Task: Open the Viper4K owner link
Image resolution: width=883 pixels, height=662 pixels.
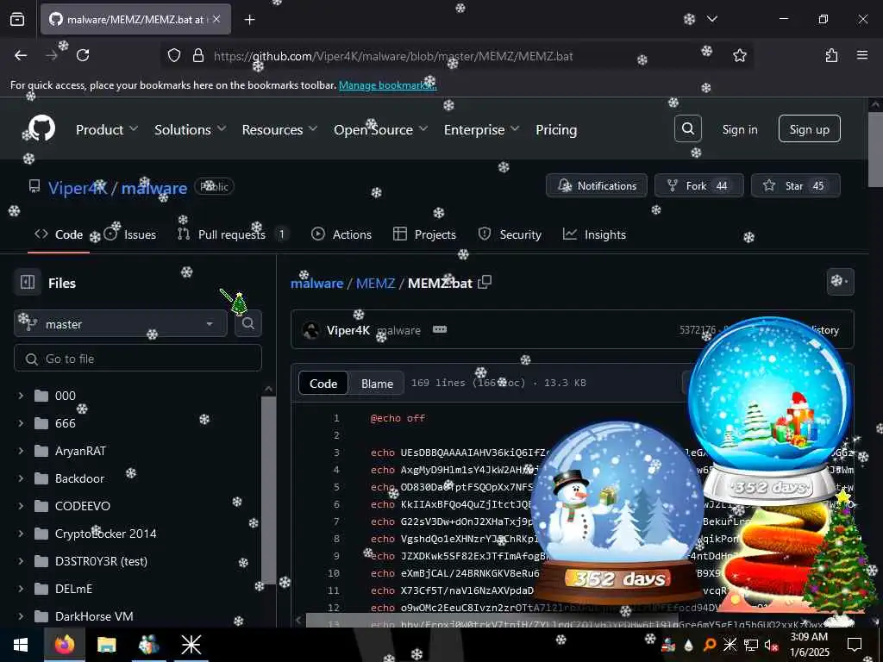Action: [78, 188]
